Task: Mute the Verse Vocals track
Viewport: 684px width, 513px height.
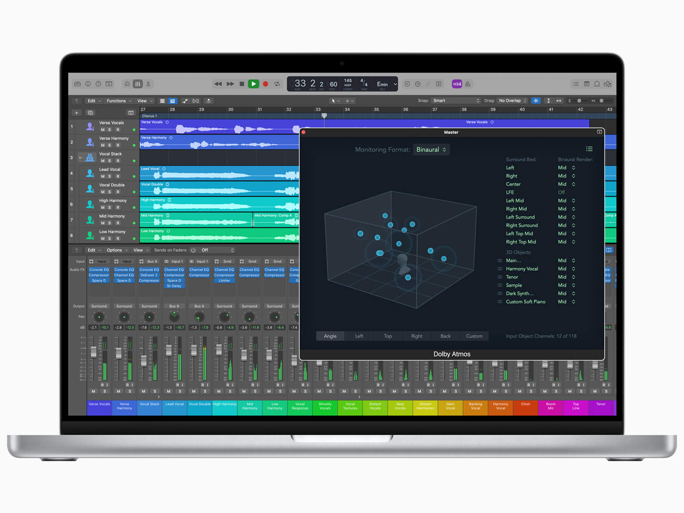Action: 103,130
